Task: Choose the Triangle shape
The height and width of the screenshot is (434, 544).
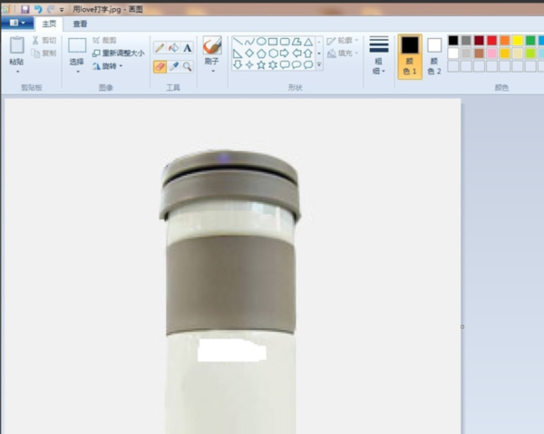Action: (308, 42)
